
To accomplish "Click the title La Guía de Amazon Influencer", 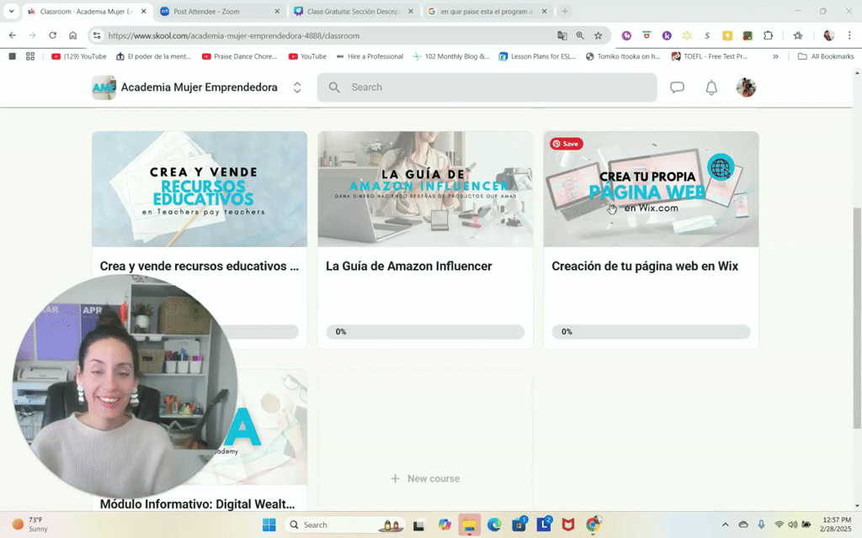I will click(x=409, y=266).
